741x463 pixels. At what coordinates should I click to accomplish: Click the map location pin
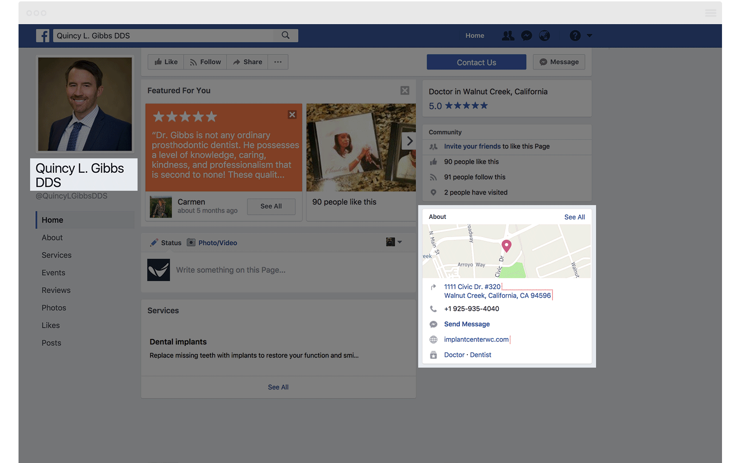click(507, 246)
